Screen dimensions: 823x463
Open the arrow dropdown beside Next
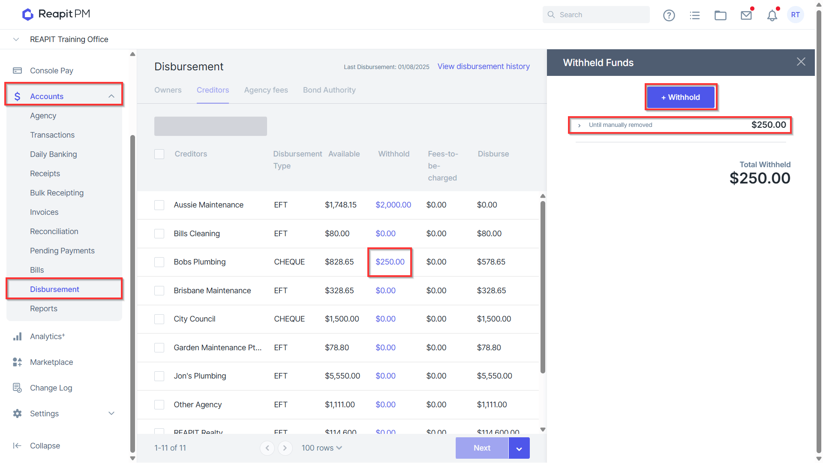(519, 448)
